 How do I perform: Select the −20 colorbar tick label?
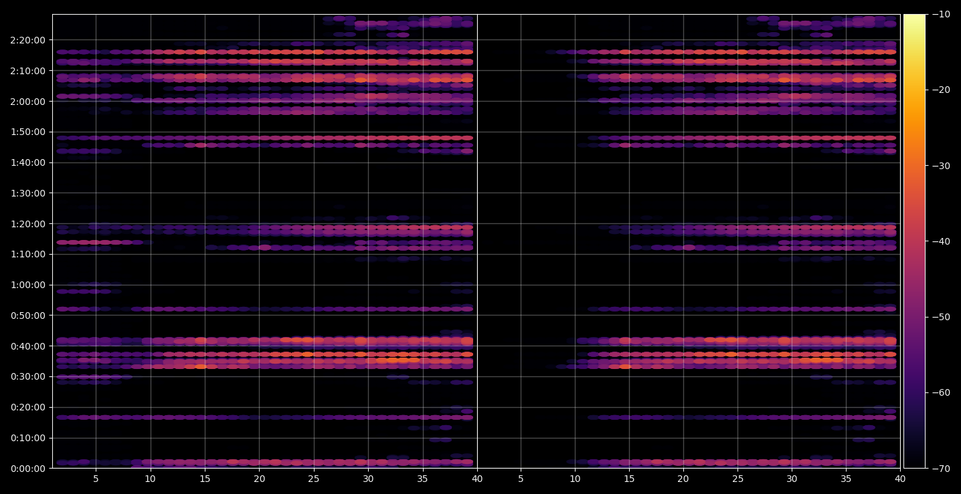(941, 90)
